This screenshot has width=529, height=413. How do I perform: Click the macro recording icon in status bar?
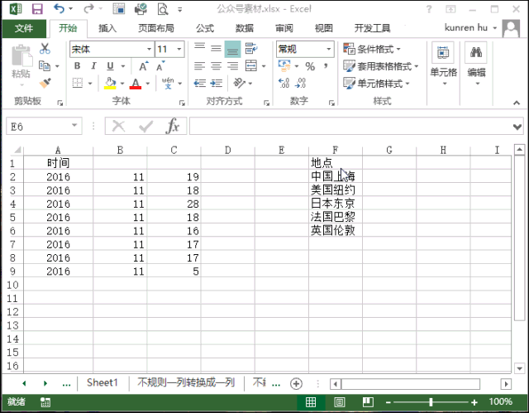coord(45,402)
